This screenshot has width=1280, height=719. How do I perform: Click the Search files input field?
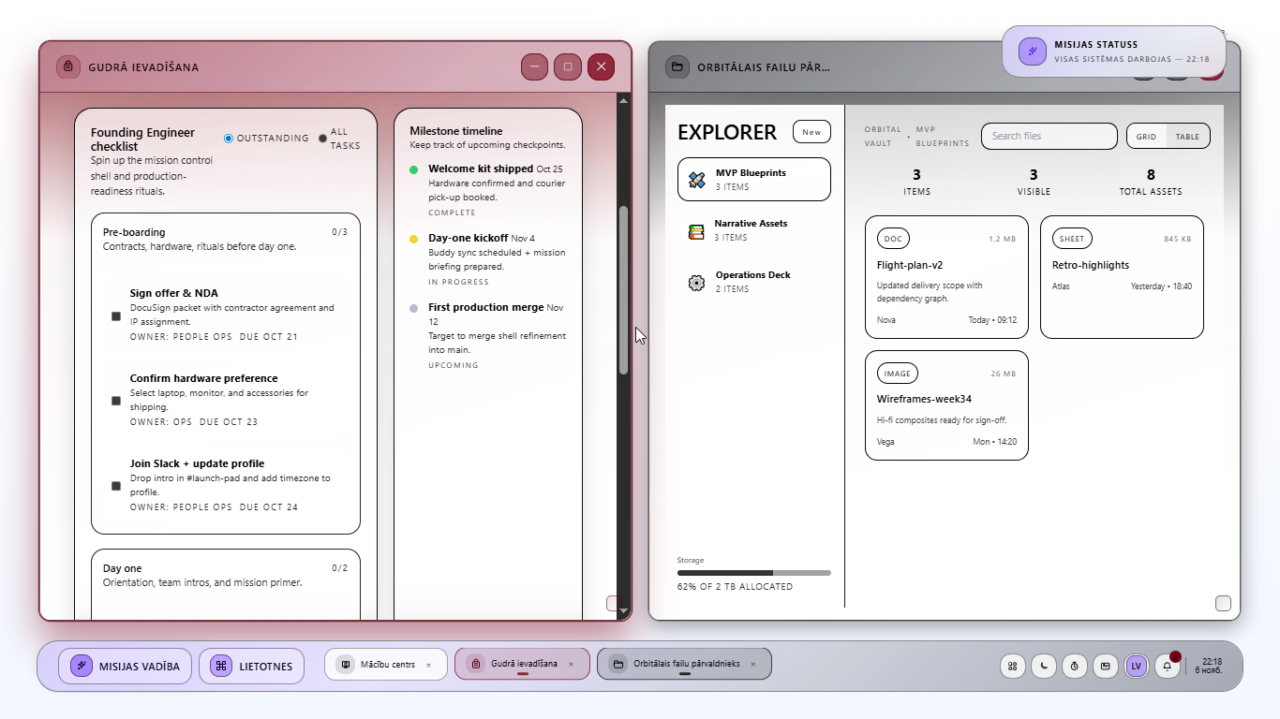pyautogui.click(x=1049, y=136)
